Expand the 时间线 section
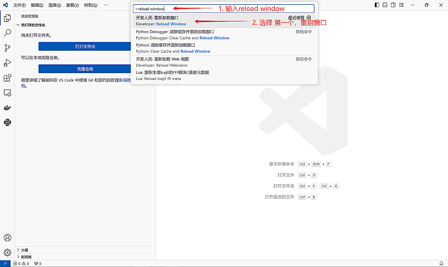This screenshot has height=267, width=448. (x=86, y=257)
